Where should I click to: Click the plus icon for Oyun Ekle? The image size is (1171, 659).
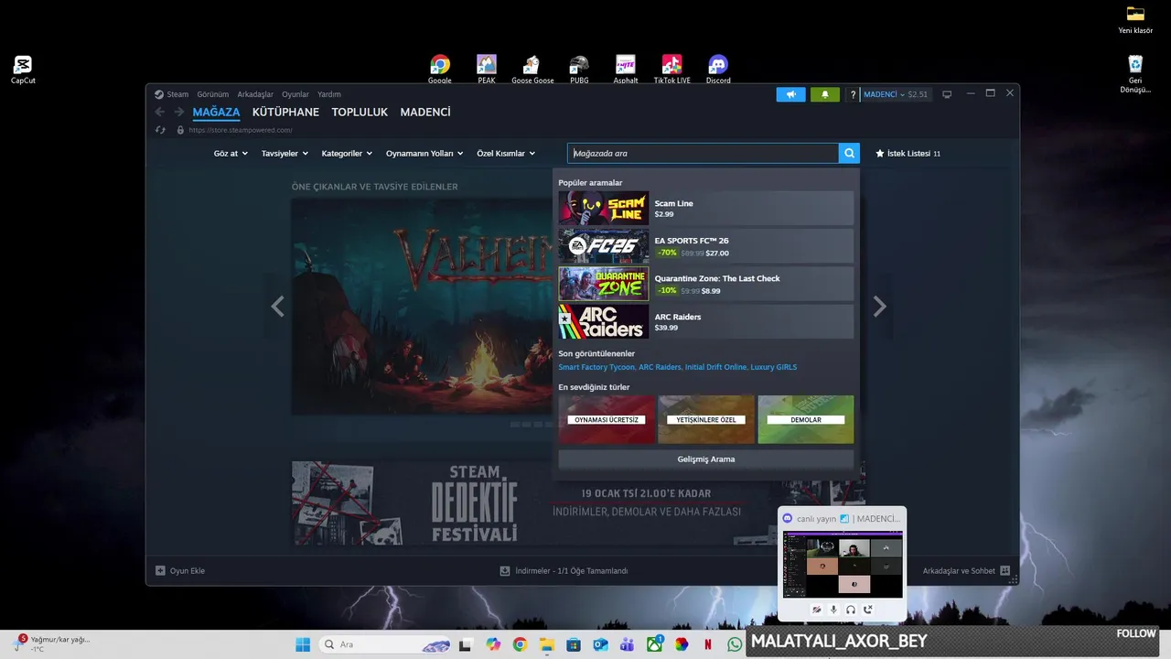160,570
